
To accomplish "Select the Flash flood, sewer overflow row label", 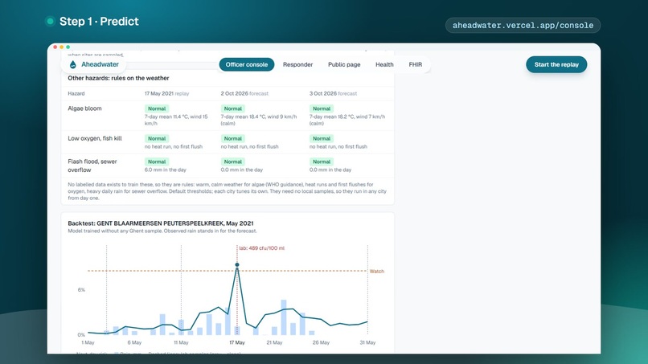I will (x=92, y=166).
